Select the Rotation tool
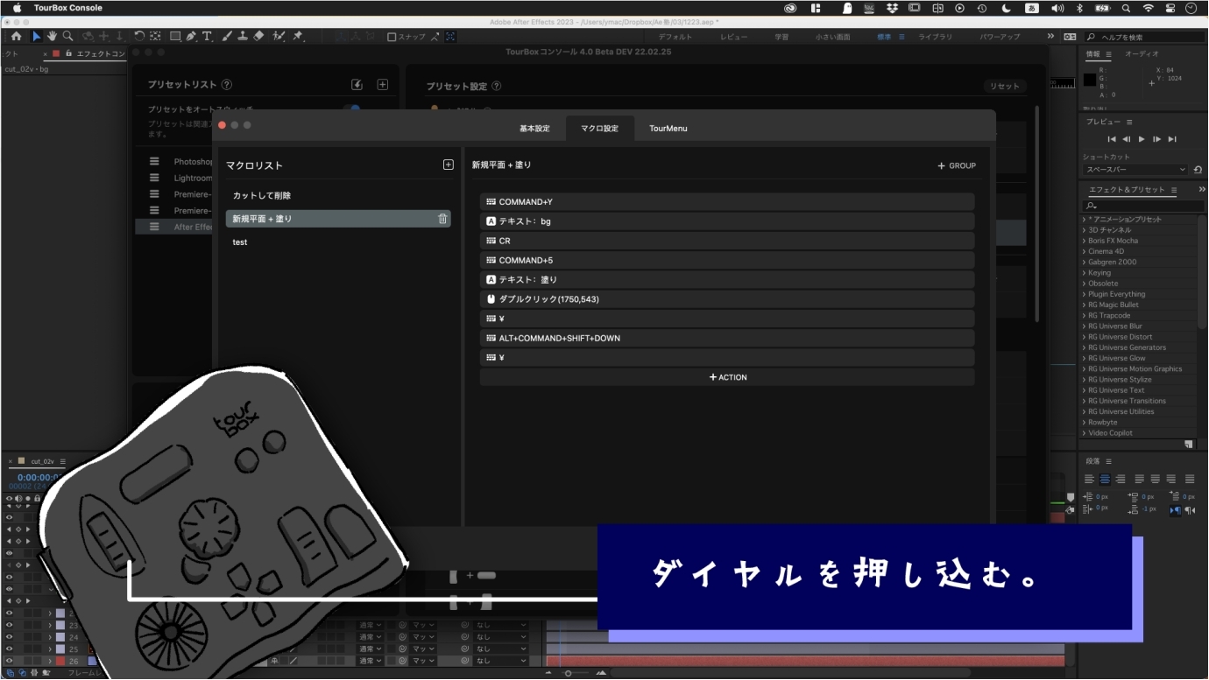 (x=139, y=37)
